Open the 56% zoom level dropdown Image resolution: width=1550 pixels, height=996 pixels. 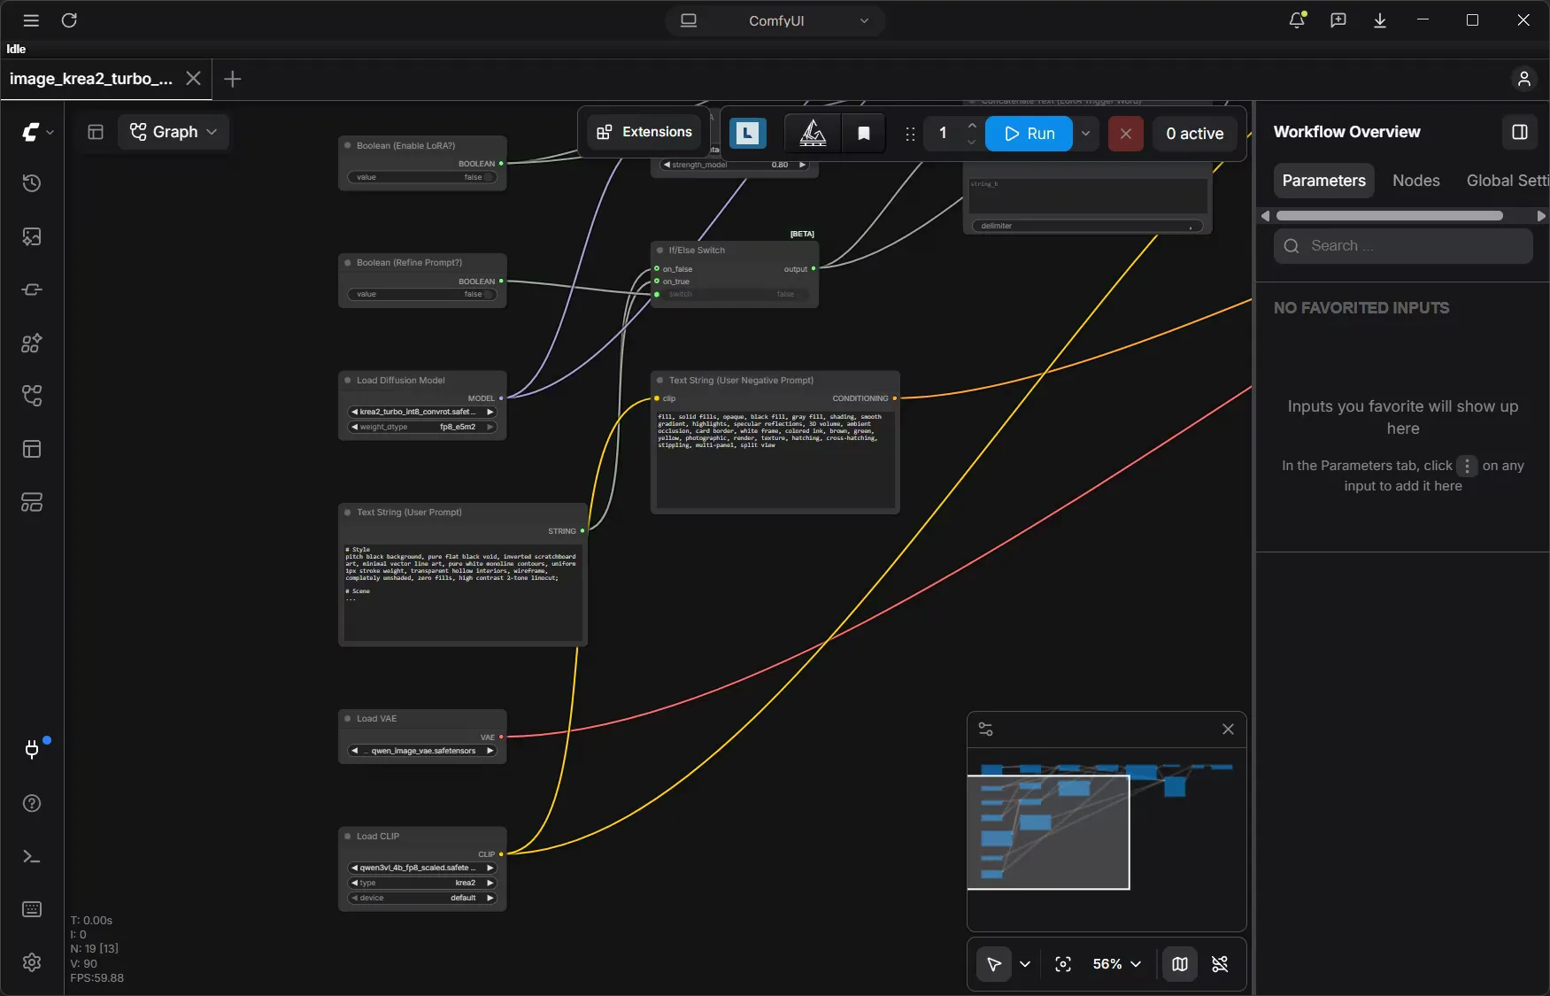[x=1116, y=964]
